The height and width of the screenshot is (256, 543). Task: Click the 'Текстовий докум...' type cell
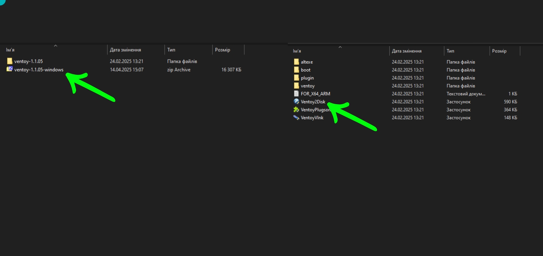[x=466, y=94]
